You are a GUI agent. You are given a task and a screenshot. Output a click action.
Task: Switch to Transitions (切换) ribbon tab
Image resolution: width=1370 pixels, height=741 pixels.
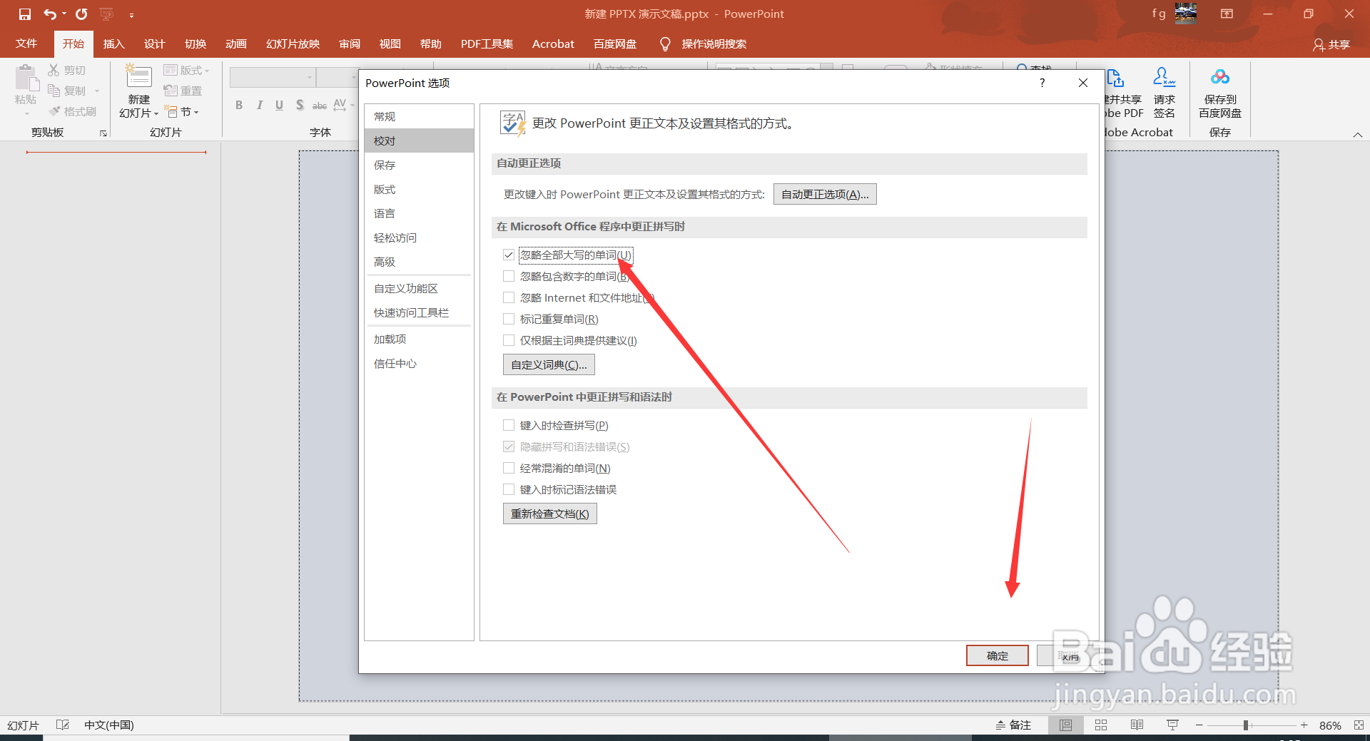click(196, 44)
